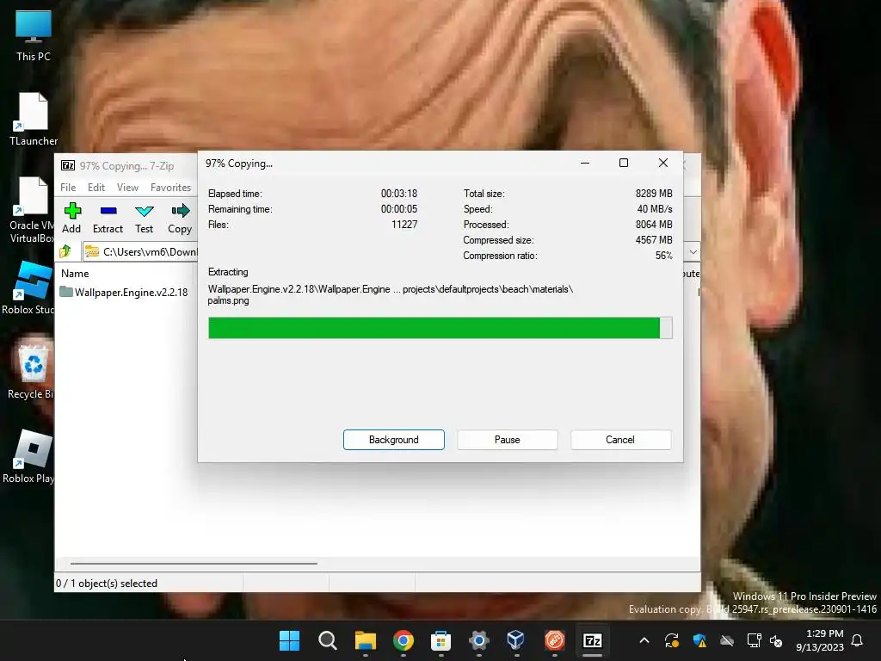The image size is (881, 661).
Task: Open Settings gear from taskbar
Action: (478, 640)
